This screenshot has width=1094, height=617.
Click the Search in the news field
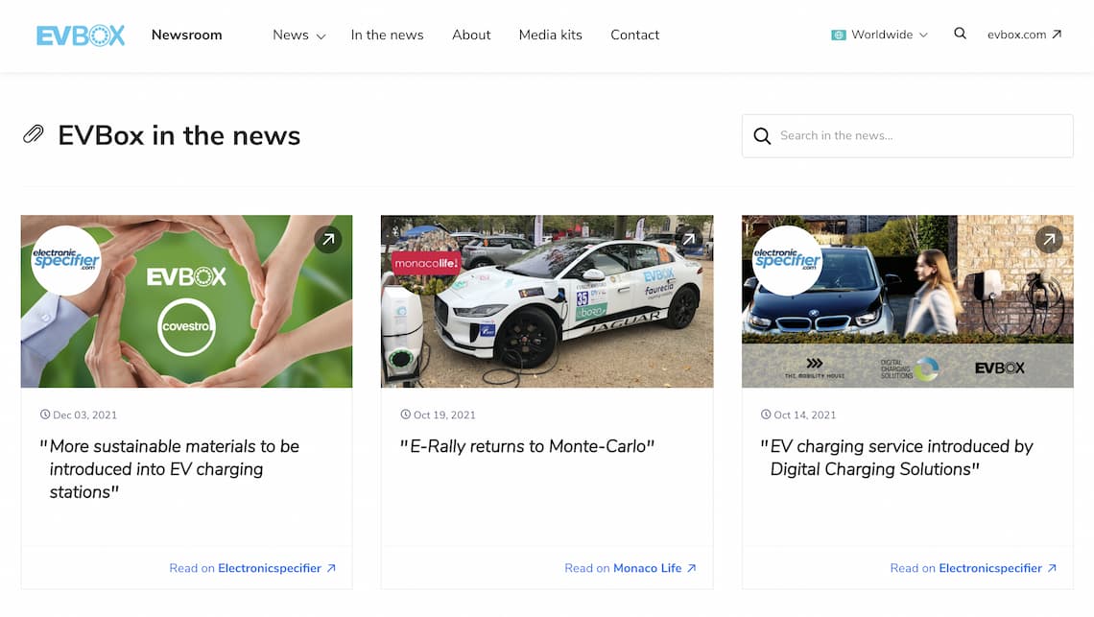click(907, 135)
